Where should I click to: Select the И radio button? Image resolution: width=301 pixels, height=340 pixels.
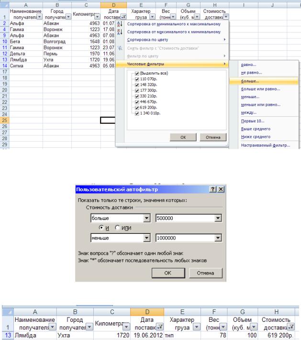(x=101, y=228)
